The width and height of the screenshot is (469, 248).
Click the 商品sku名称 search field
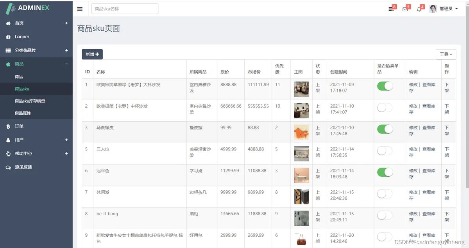(125, 9)
